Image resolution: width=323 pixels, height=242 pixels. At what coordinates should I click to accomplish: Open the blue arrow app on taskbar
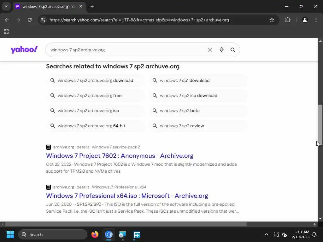137,234
